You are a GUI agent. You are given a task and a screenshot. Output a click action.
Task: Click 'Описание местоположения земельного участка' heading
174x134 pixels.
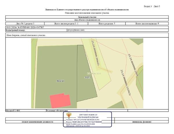(87, 13)
